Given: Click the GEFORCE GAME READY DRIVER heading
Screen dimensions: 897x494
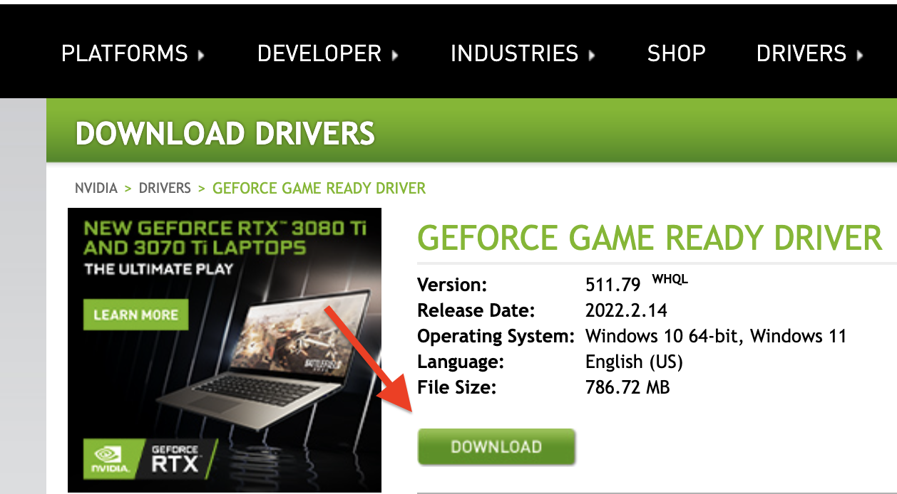Looking at the screenshot, I should click(x=650, y=238).
